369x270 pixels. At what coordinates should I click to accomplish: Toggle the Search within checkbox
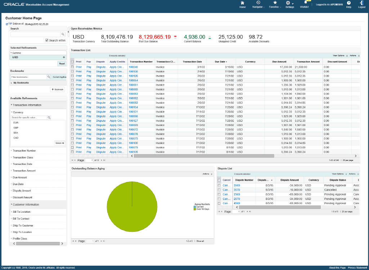tap(47, 40)
